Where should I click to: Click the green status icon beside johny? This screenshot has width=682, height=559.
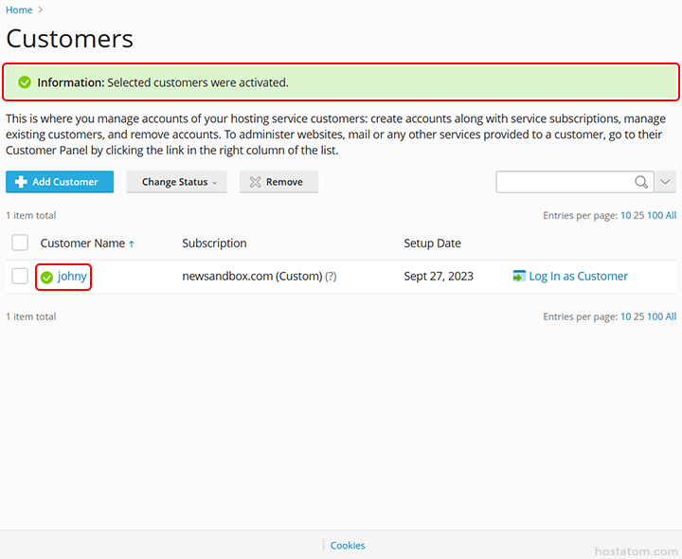pos(46,278)
